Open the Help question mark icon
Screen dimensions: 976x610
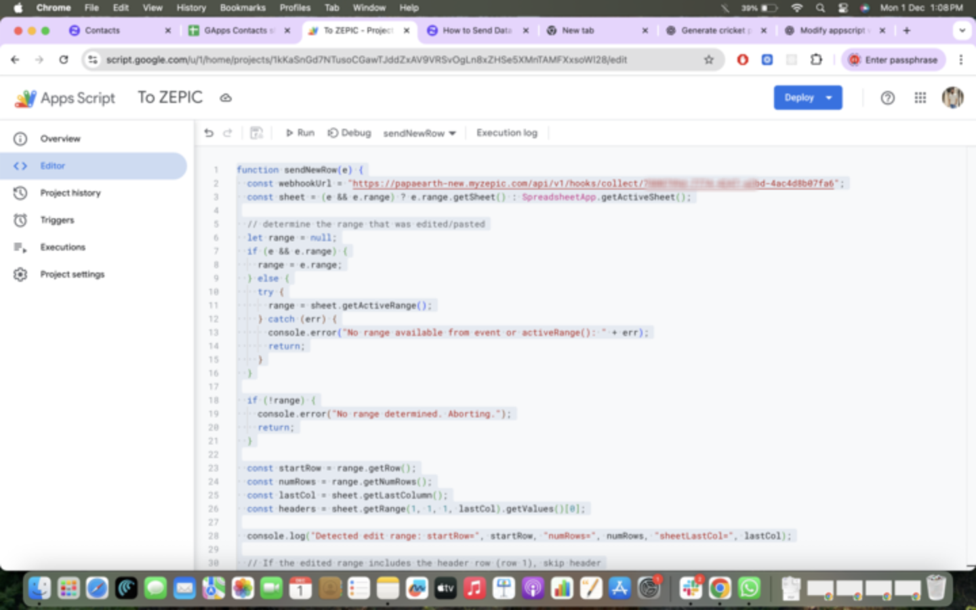click(887, 98)
